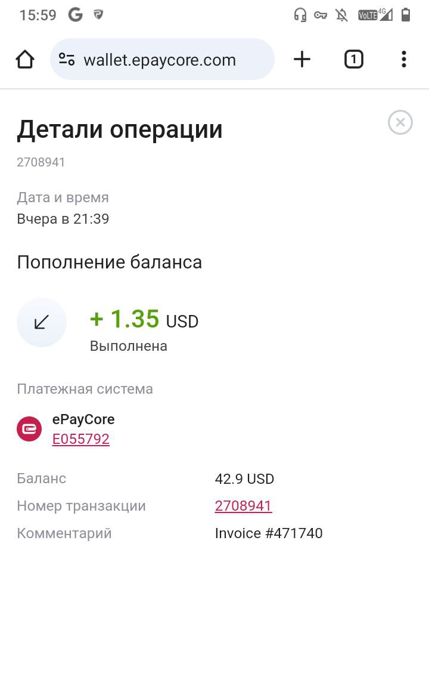The height and width of the screenshot is (698, 429).
Task: Tap the red ePayCore logo icon
Action: pos(29,429)
